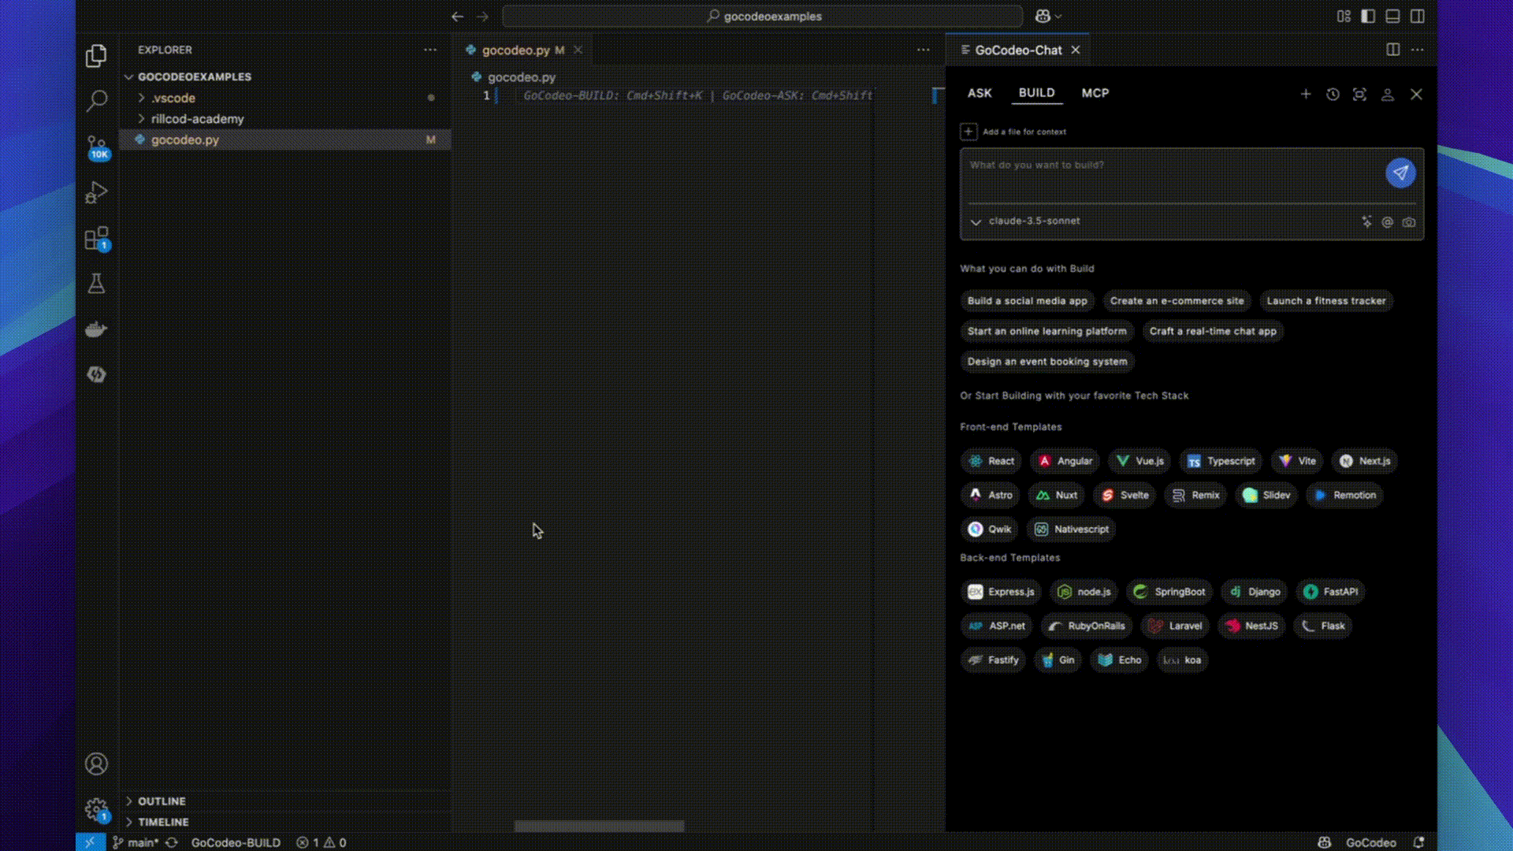Select the GoCodeo-Chat editor tab
Image resolution: width=1513 pixels, height=851 pixels.
[1018, 50]
